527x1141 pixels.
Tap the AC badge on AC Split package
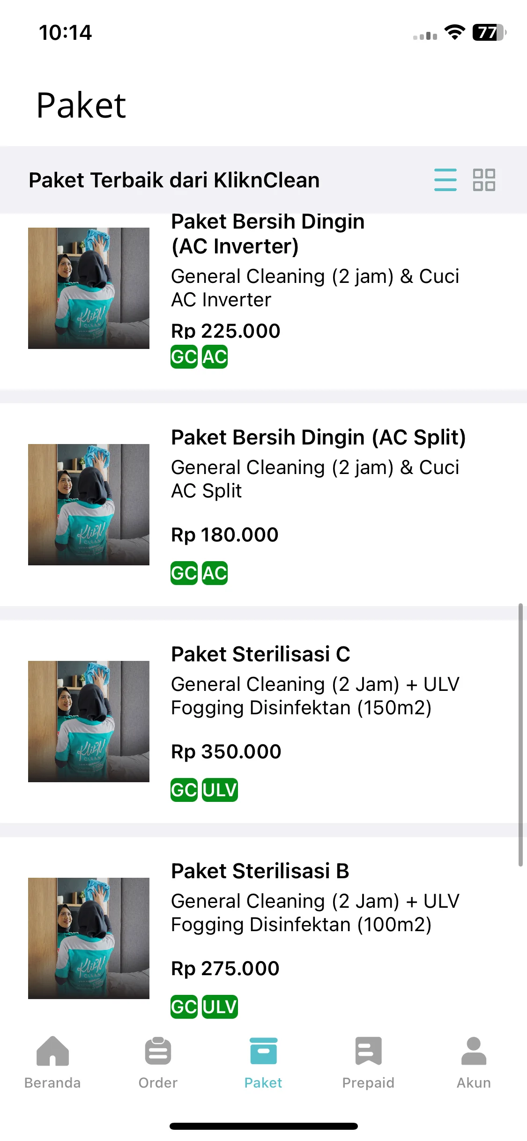pyautogui.click(x=215, y=573)
